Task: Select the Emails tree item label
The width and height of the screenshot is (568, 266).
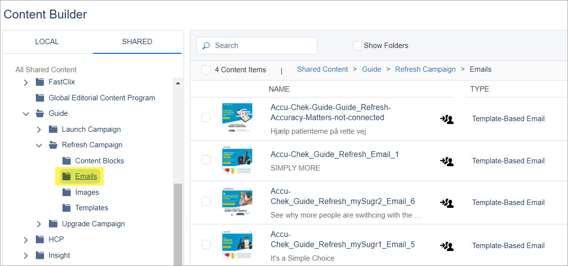Action: (x=86, y=176)
